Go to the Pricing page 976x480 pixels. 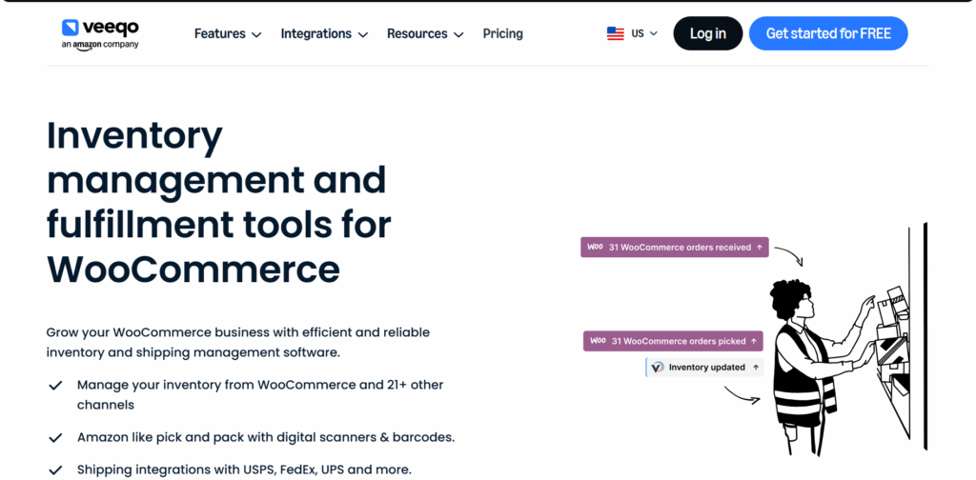(503, 33)
